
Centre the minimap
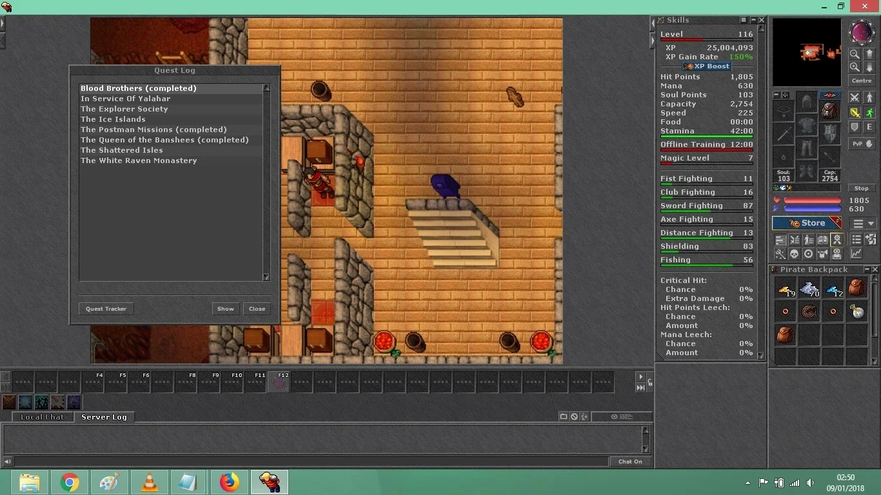point(862,81)
